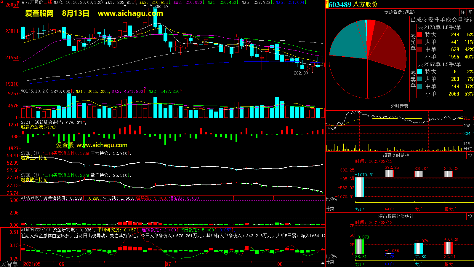Click the magenta triangle marker above the volume pane
This screenshot has height=267, width=474.
tap(145, 88)
